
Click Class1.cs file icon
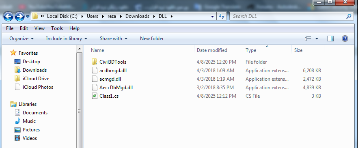(95, 96)
